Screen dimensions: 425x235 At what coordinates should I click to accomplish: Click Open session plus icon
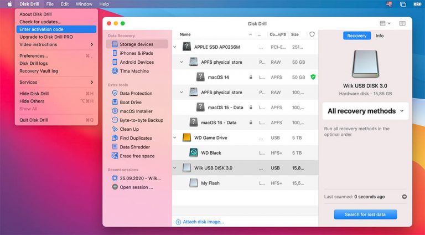[x=115, y=187]
